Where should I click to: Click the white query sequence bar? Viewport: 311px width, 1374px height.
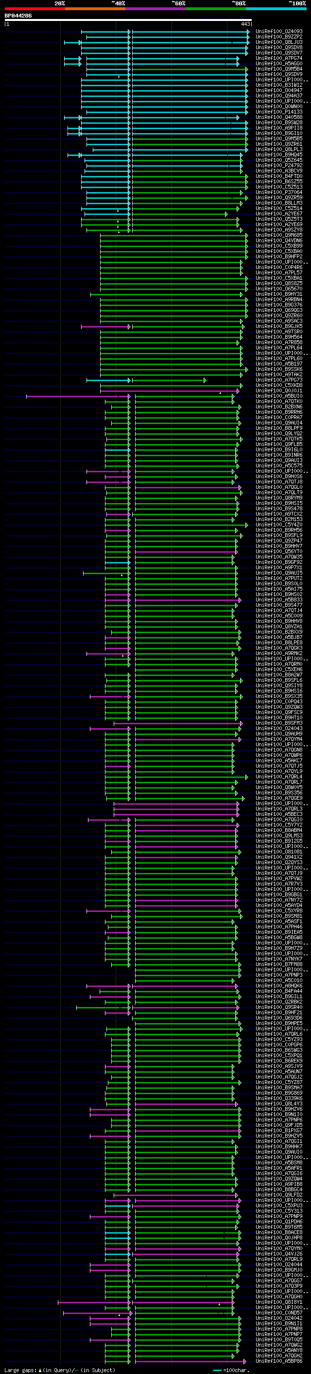click(128, 20)
